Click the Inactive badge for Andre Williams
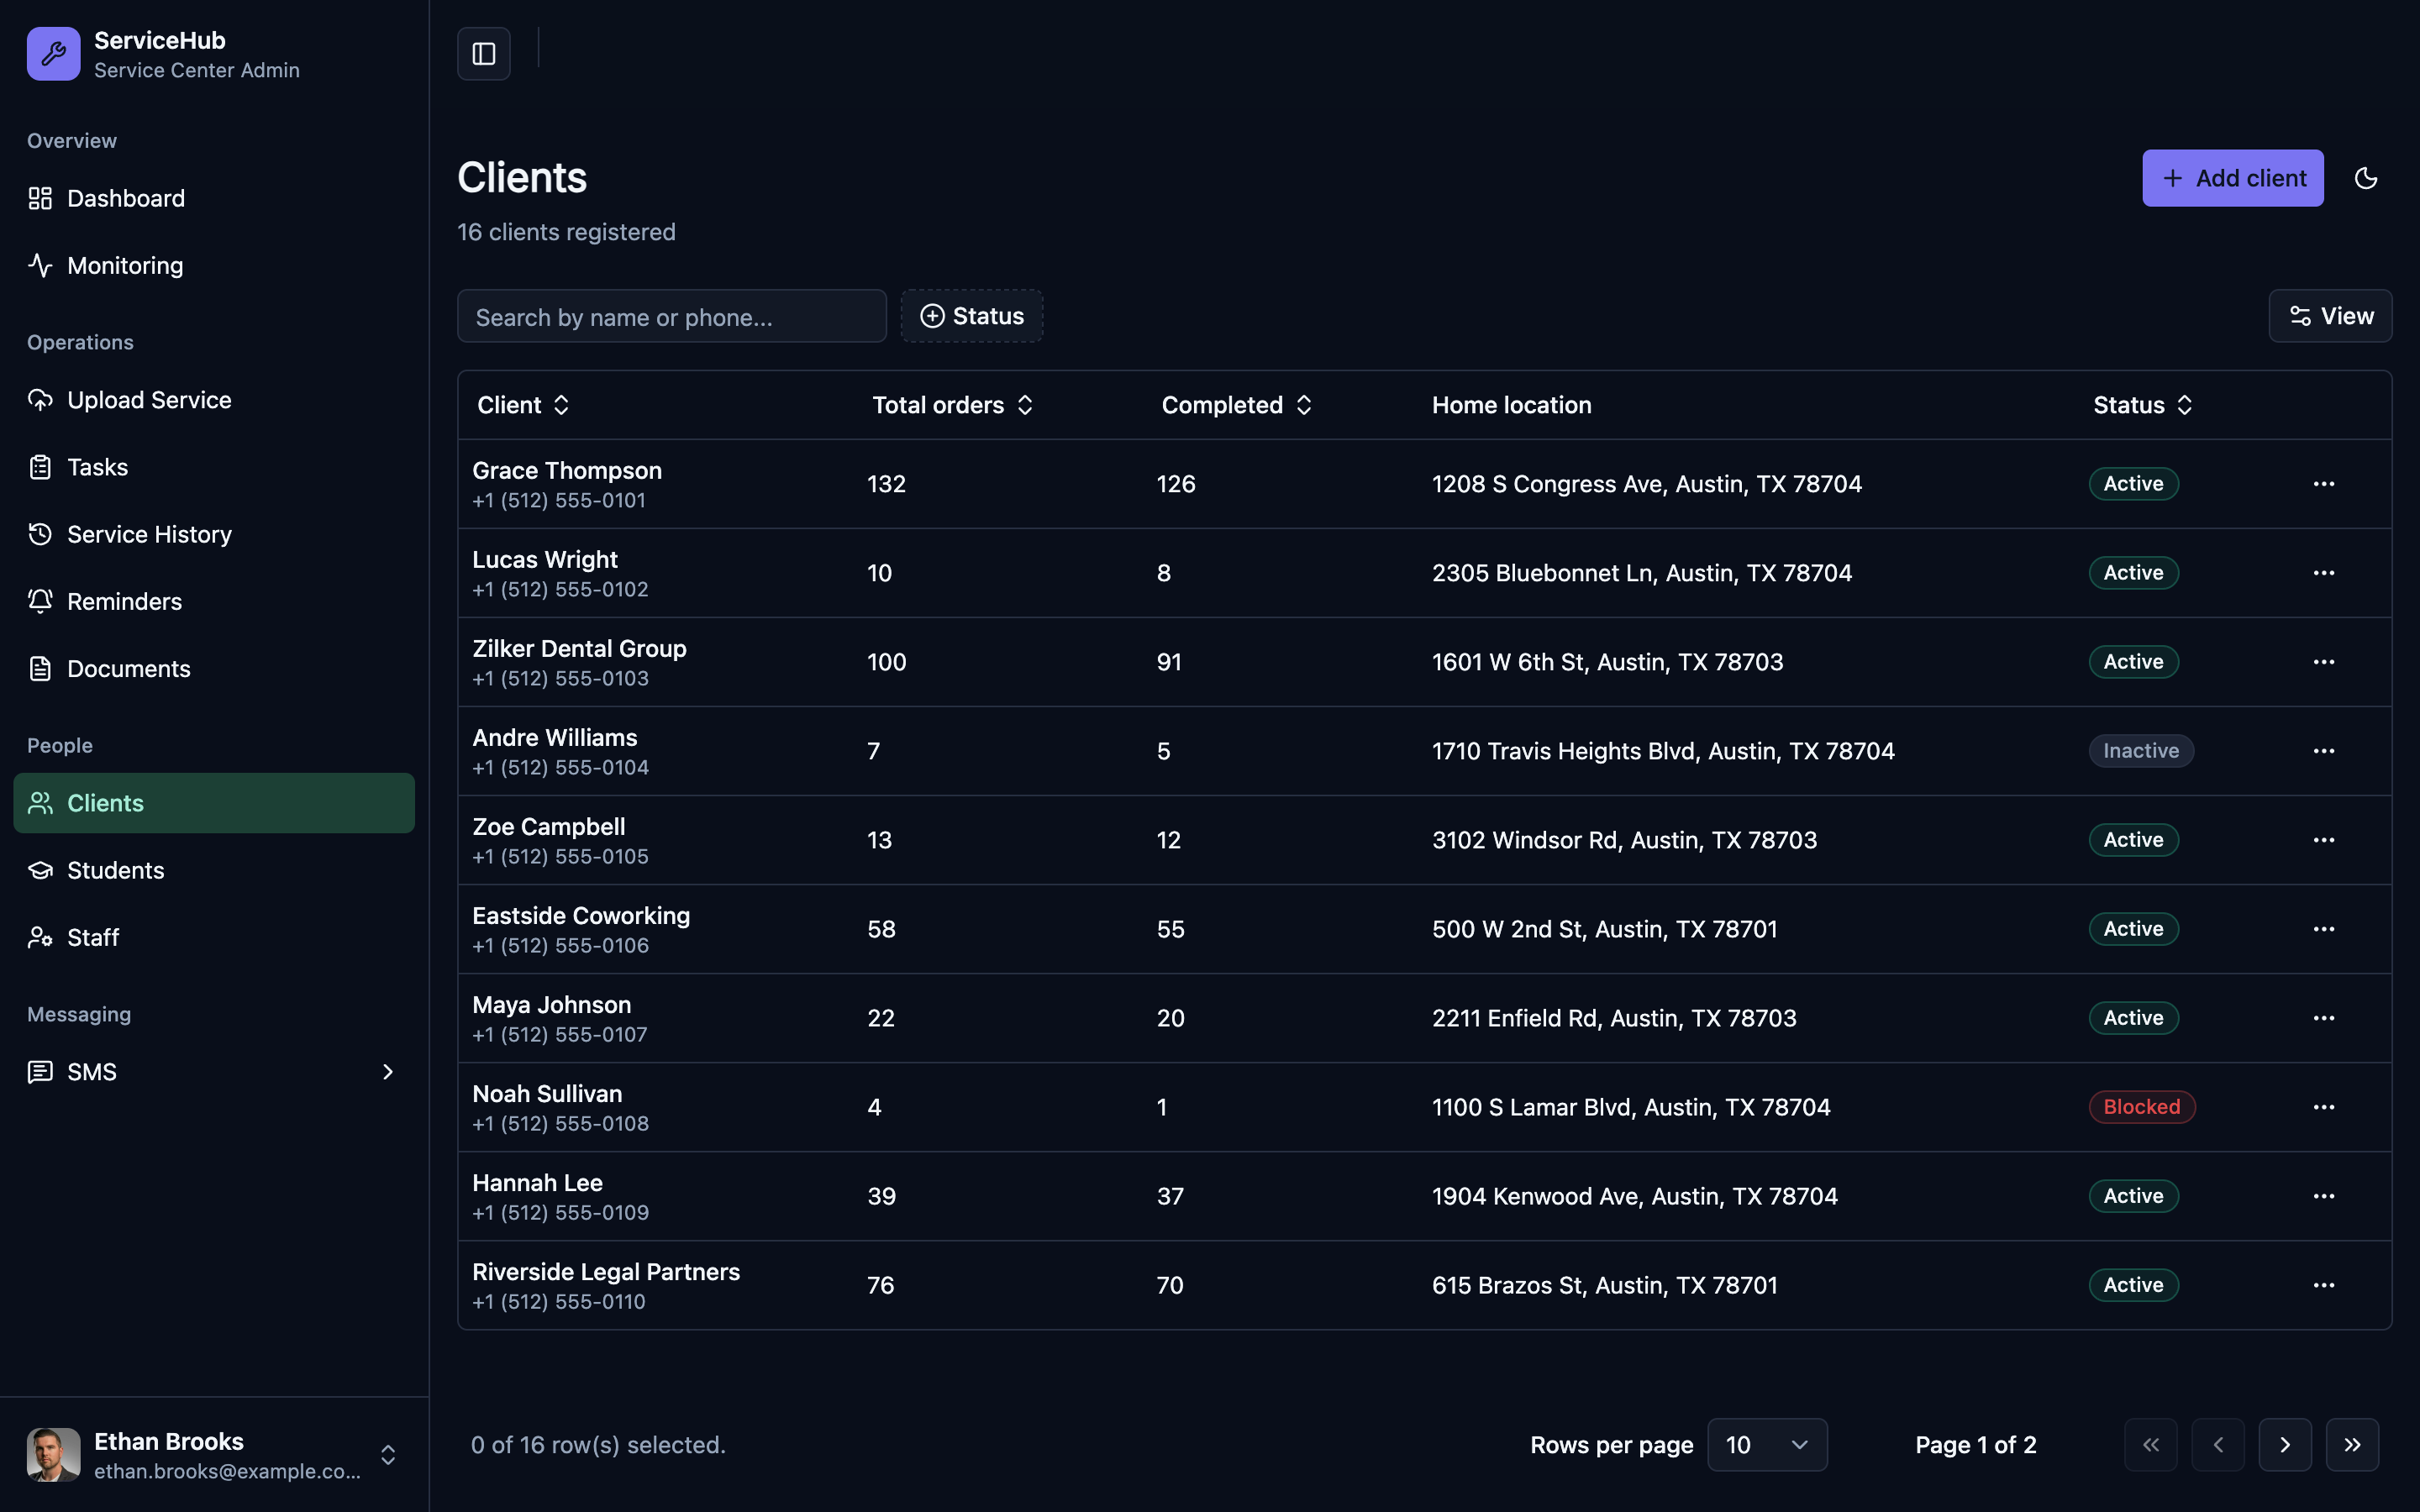The image size is (2420, 1512). [2141, 751]
